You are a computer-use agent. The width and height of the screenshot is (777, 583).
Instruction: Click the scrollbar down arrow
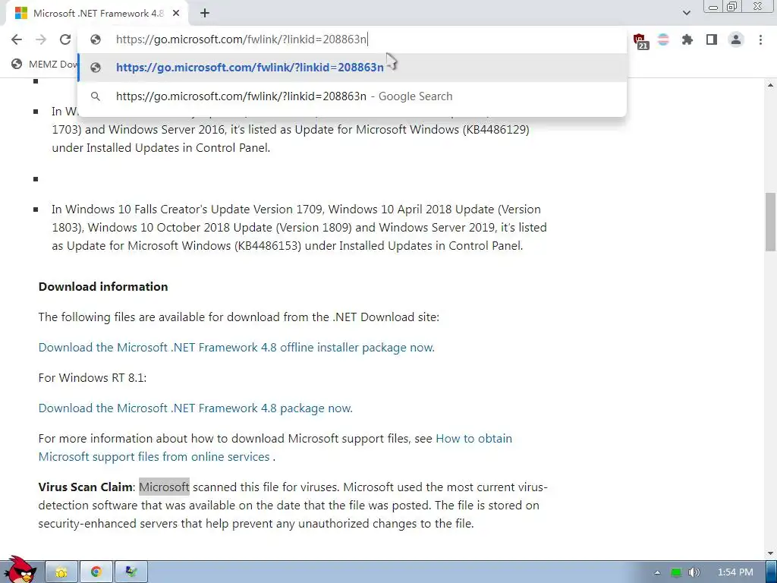coord(770,553)
